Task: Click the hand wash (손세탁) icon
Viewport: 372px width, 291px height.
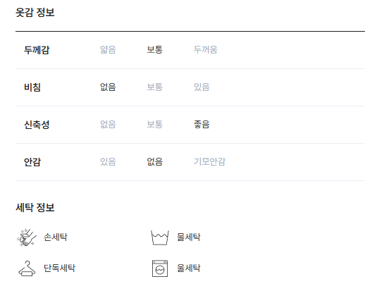Action: point(27,237)
